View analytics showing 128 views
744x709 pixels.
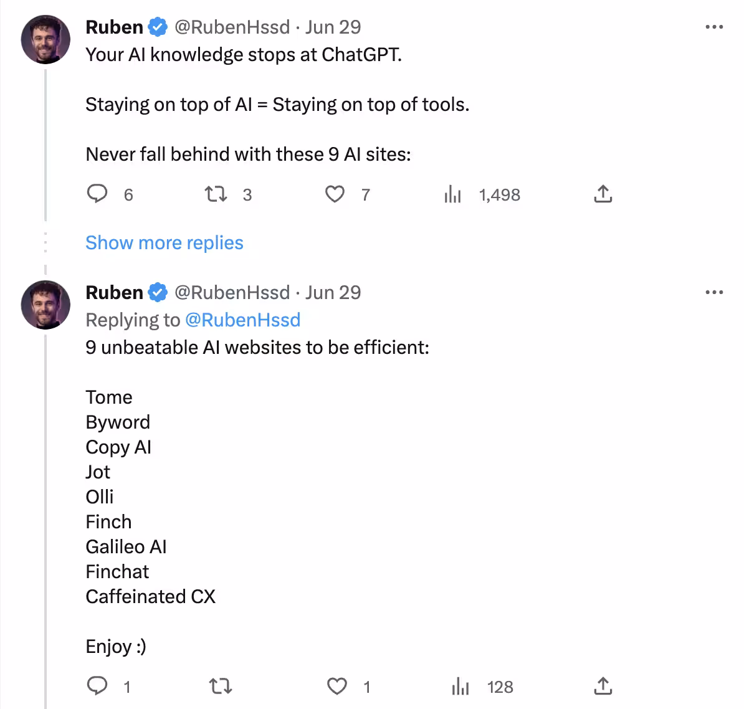pyautogui.click(x=460, y=687)
